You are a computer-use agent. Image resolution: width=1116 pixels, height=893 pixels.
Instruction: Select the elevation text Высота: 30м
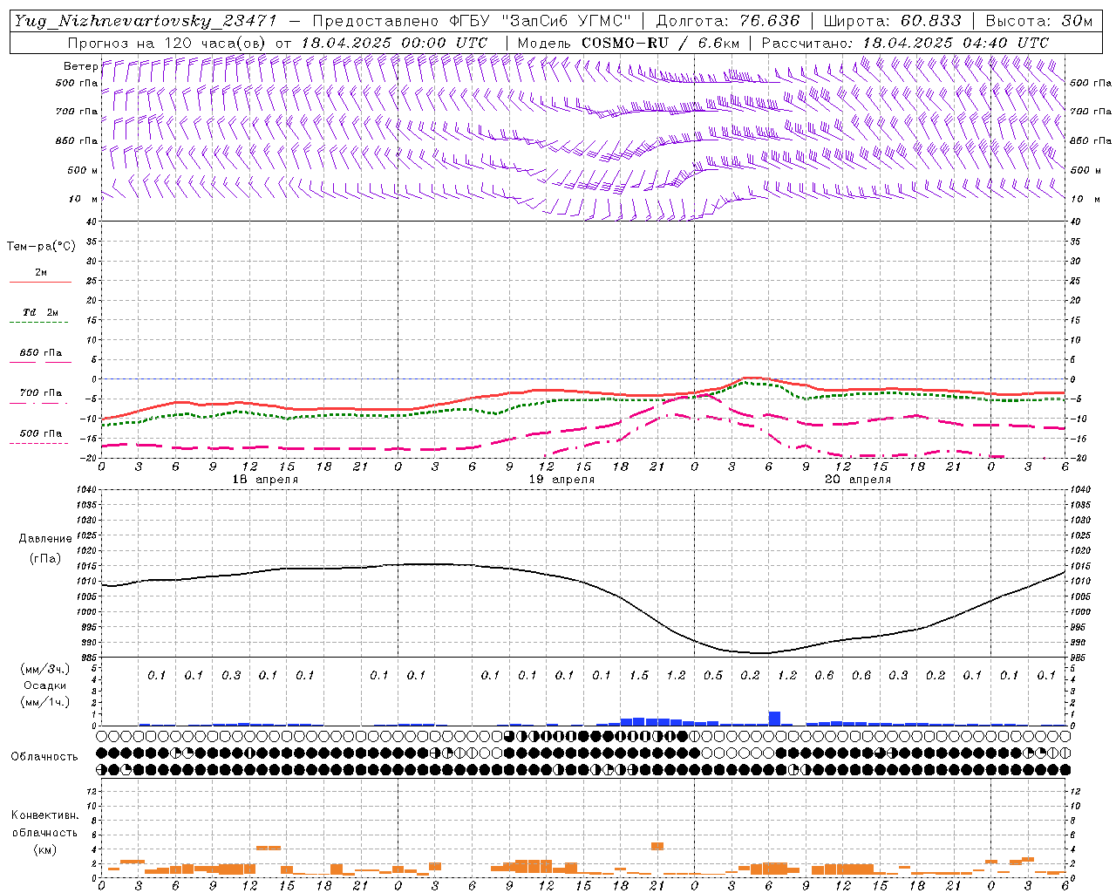pos(1038,21)
